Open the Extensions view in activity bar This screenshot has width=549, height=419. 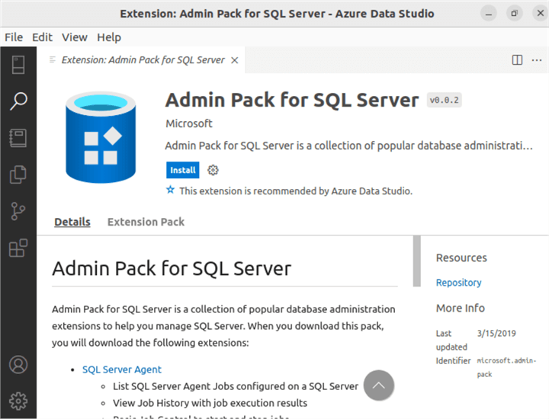18,248
